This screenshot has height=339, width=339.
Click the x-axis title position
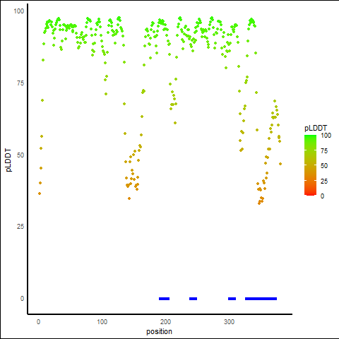(159, 331)
